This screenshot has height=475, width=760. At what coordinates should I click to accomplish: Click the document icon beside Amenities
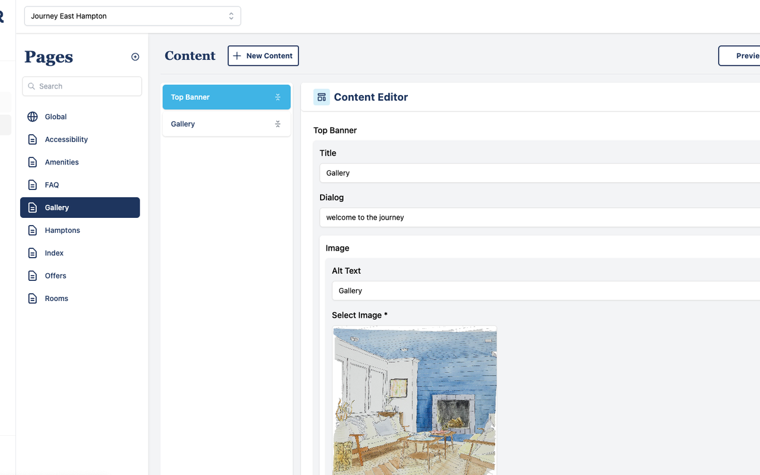pos(33,162)
